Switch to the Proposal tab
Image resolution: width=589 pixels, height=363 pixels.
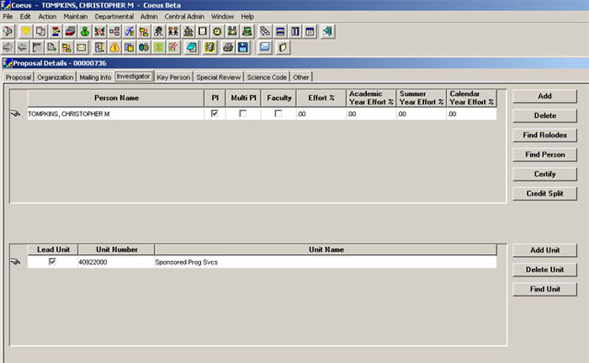pos(19,77)
